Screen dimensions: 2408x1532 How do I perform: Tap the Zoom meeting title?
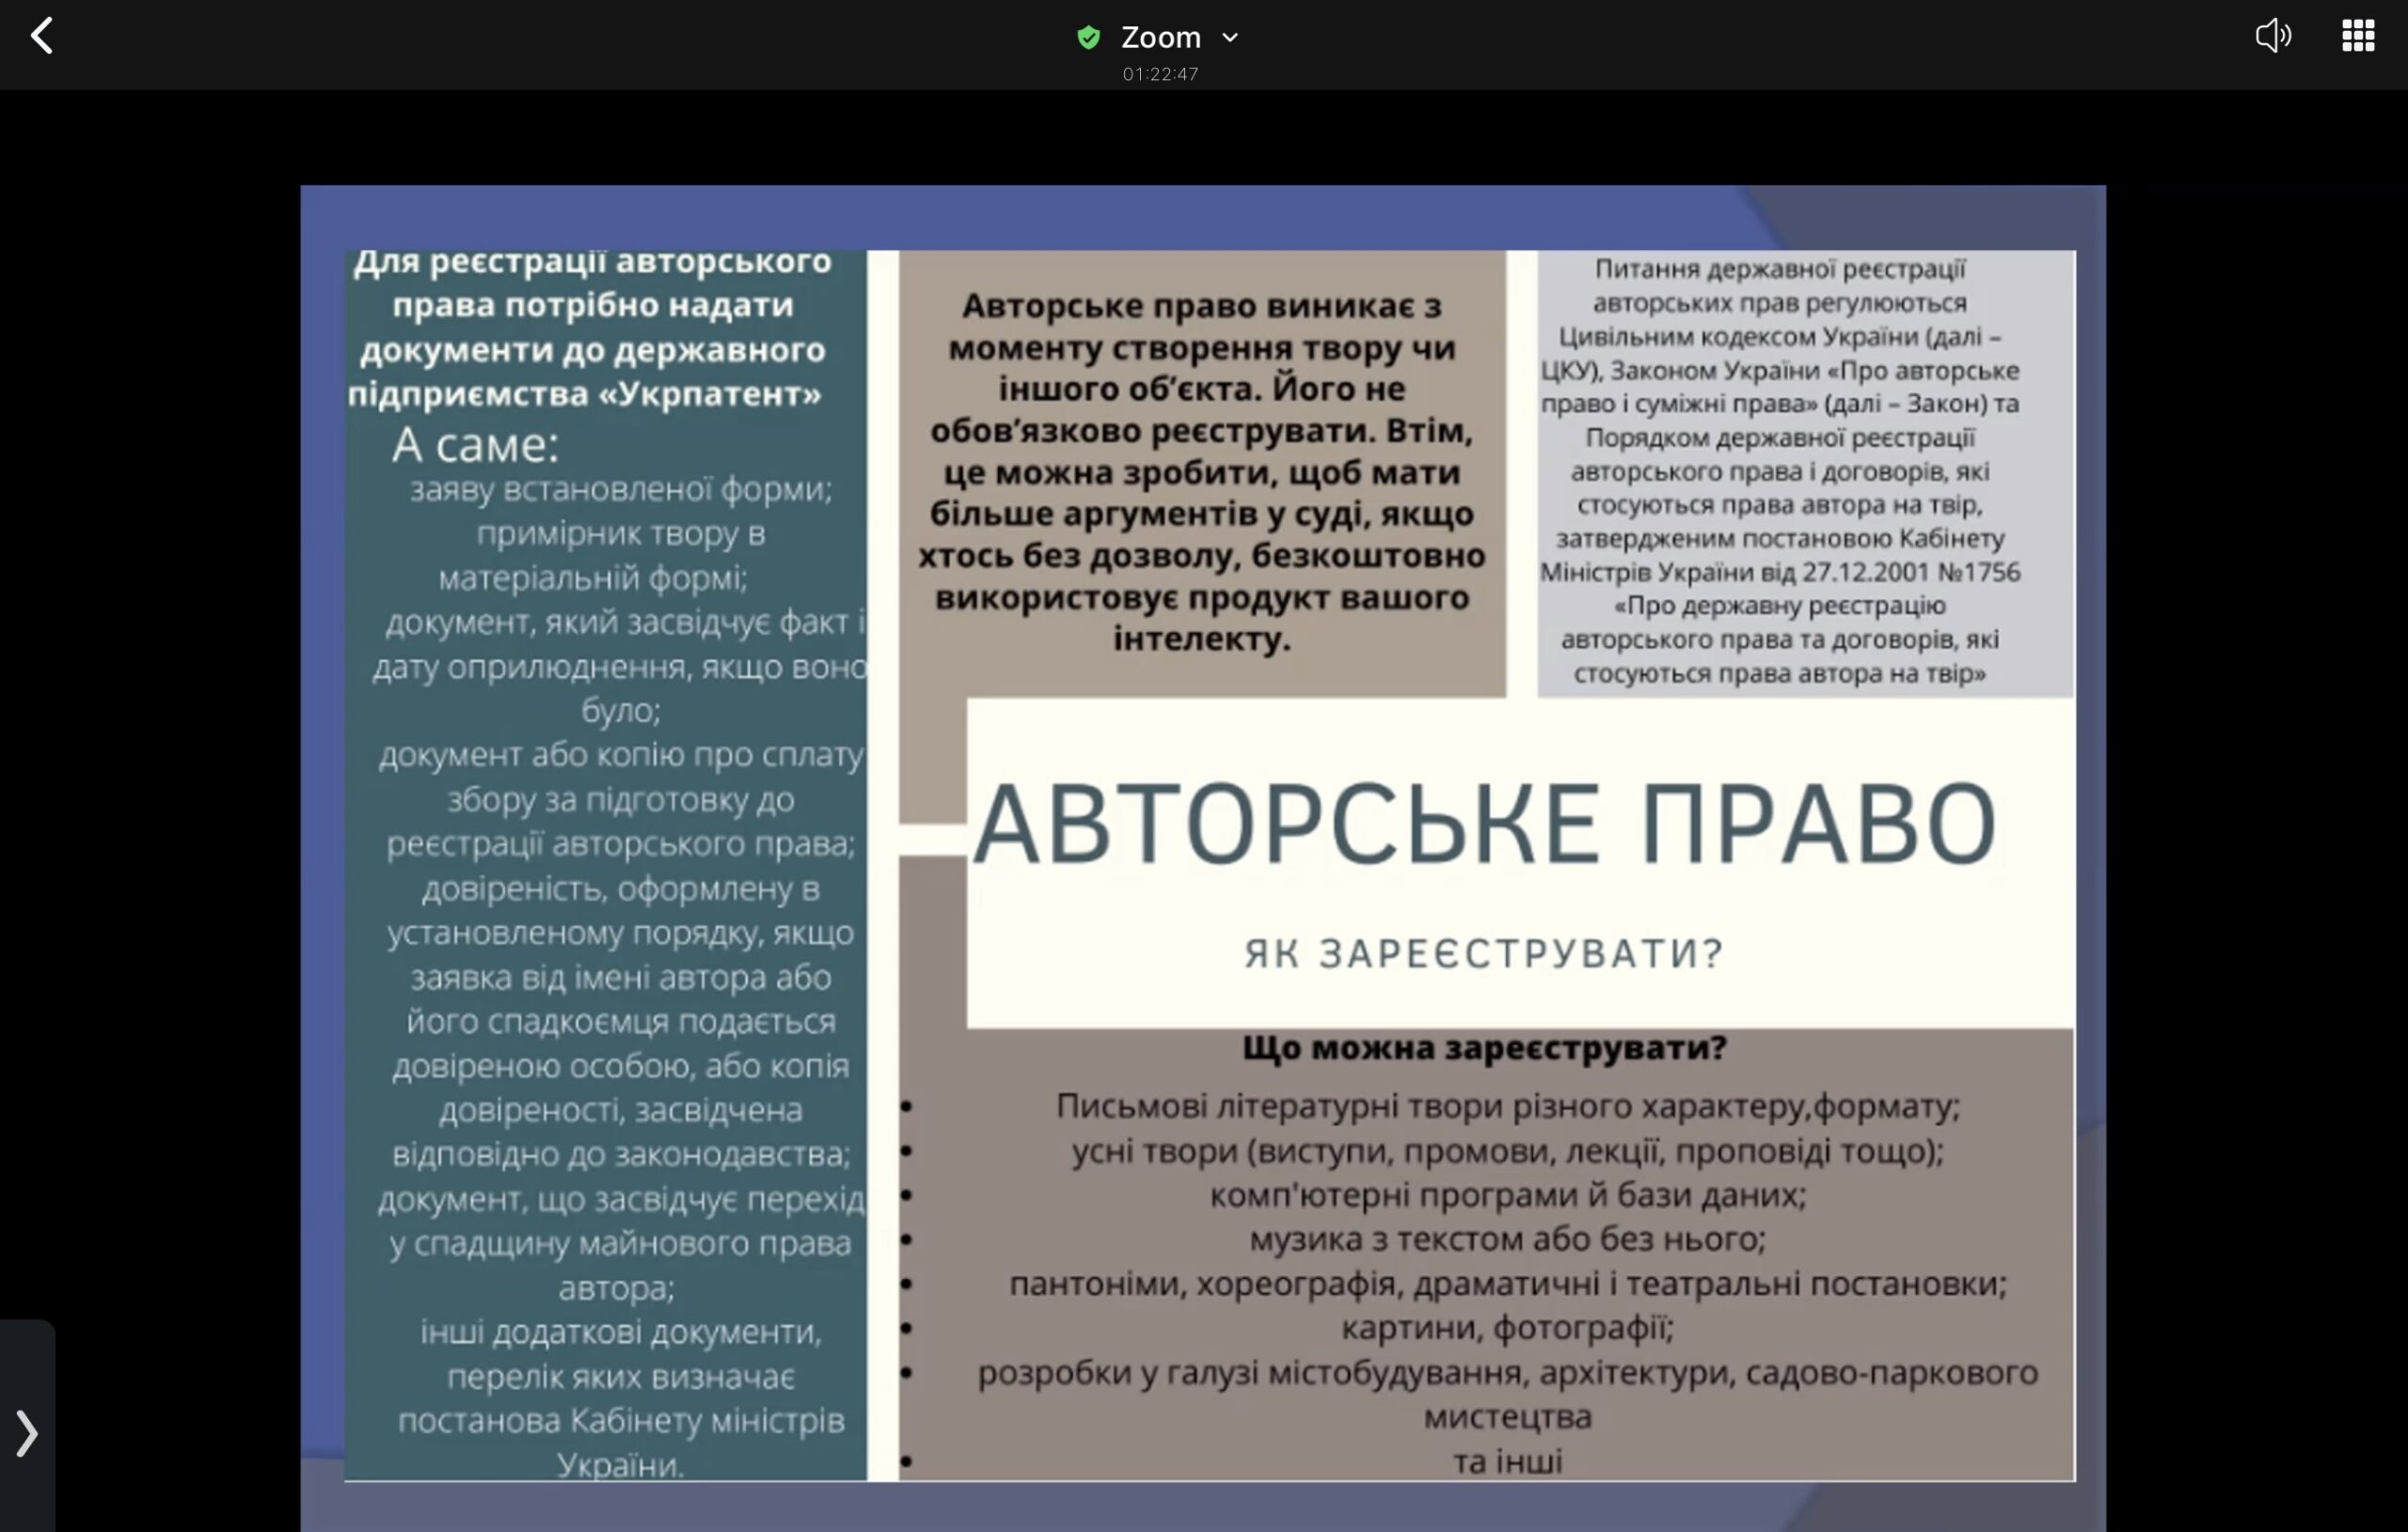(x=1160, y=37)
